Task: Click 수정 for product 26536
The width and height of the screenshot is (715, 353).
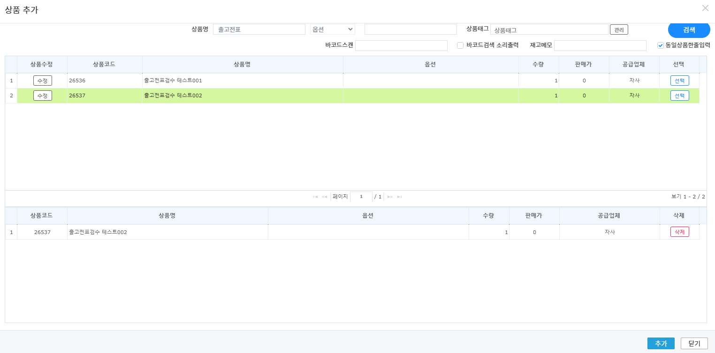Action: [x=42, y=81]
